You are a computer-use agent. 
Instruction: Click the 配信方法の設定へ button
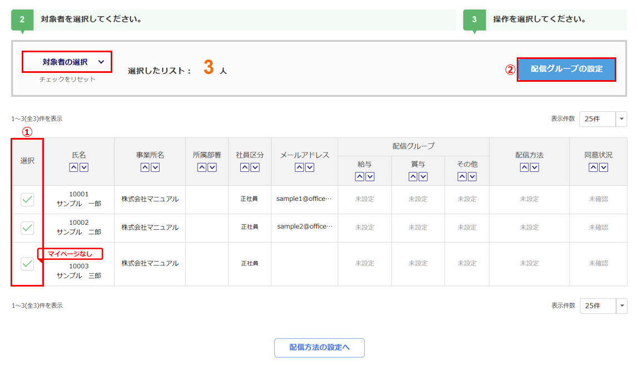[319, 348]
